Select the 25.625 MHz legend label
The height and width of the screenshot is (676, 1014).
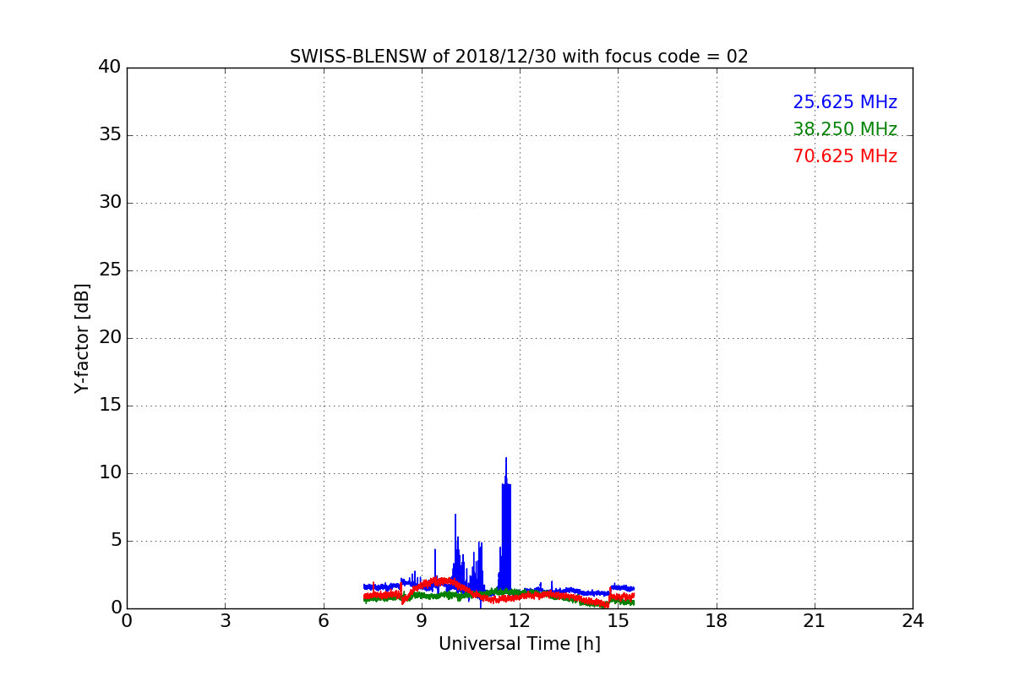click(845, 102)
